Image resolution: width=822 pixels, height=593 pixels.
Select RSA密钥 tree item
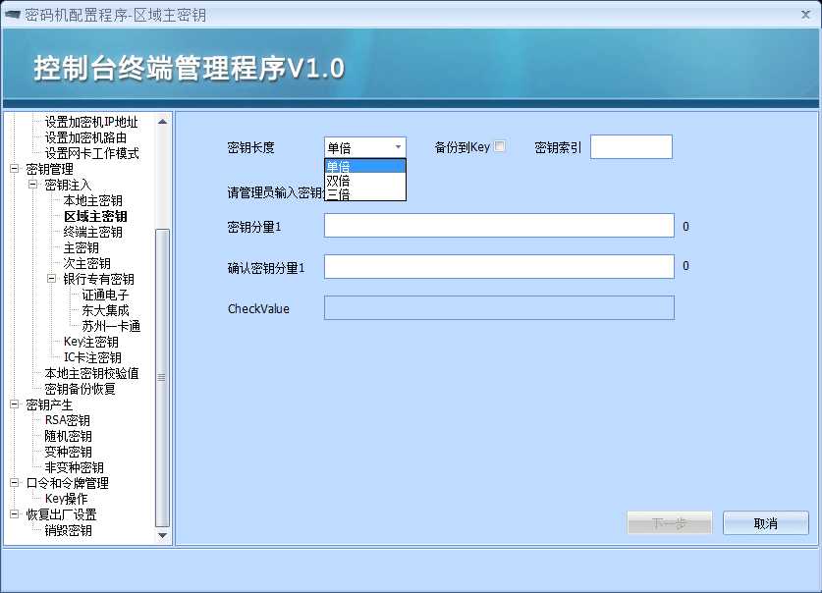click(68, 420)
